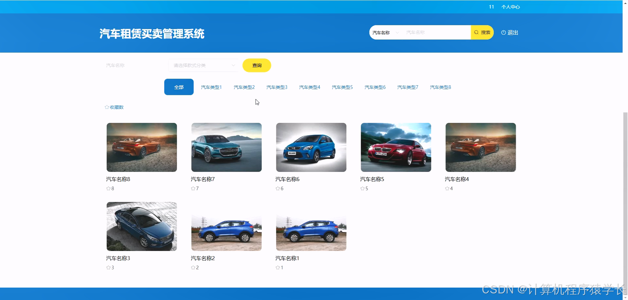The width and height of the screenshot is (628, 300).
Task: Click the star favorite icon under 汽车名称4
Action: tap(446, 188)
